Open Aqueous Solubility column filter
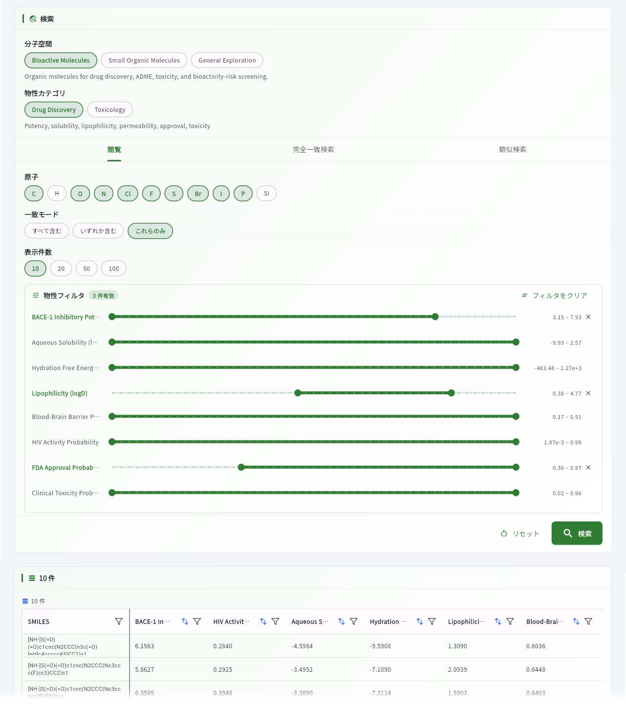This screenshot has height=705, width=626. click(x=354, y=621)
